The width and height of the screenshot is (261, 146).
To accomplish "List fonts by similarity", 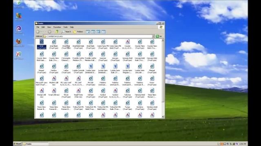I will point(99,32).
